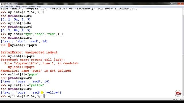Click the vertical scrollbar thumb

tap(183, 56)
